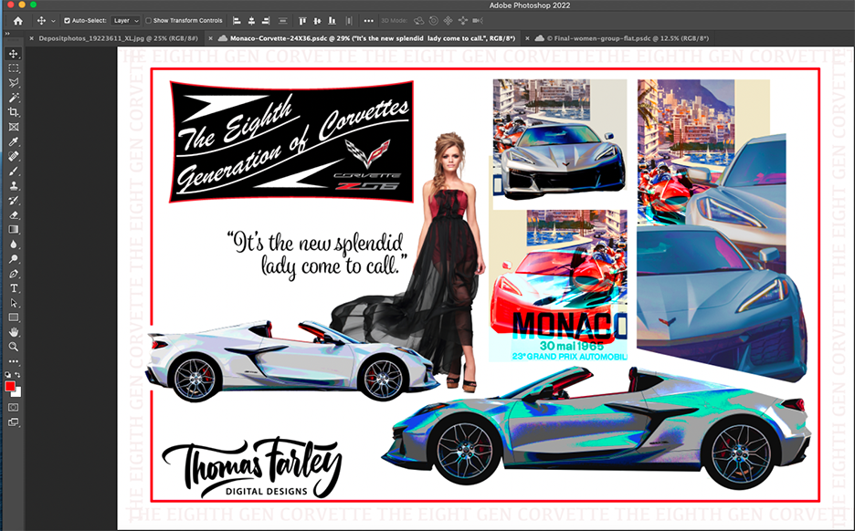Viewport: 855px width, 531px height.
Task: Select the Move tool in the toolbar
Action: coord(14,53)
